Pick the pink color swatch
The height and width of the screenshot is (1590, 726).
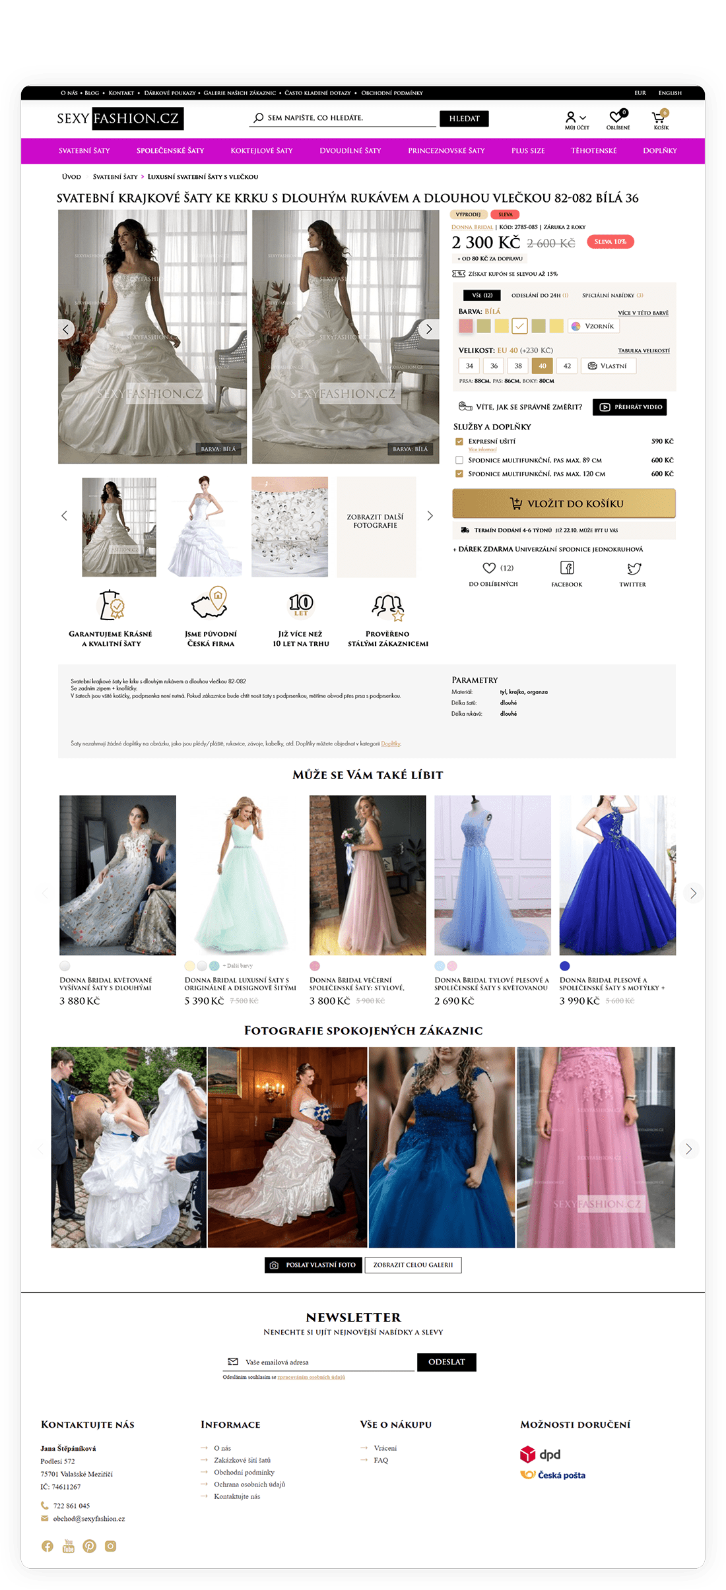coord(466,326)
